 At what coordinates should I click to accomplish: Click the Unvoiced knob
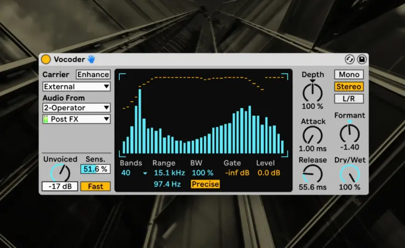[60, 173]
